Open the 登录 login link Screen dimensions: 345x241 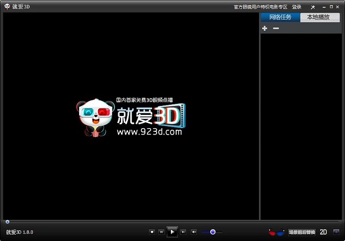click(296, 7)
